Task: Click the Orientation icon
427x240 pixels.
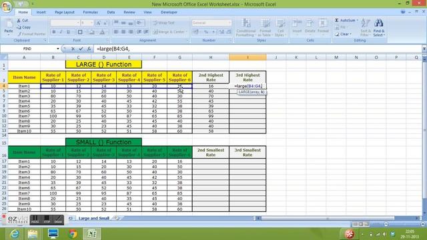Action: tap(140, 23)
